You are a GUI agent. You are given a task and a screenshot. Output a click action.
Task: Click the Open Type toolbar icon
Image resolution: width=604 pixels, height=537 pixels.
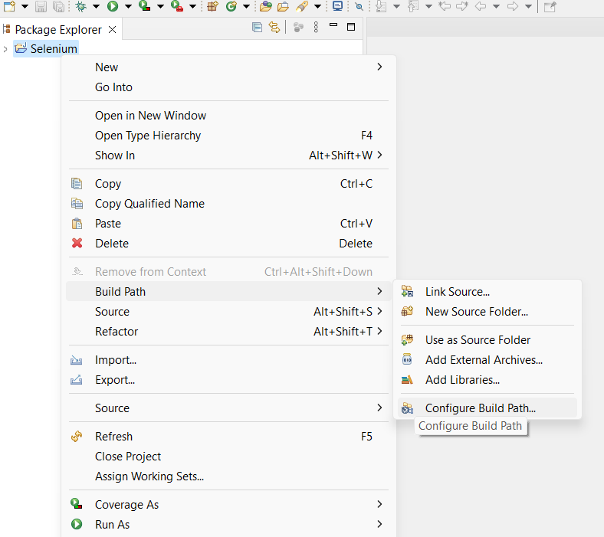[266, 6]
